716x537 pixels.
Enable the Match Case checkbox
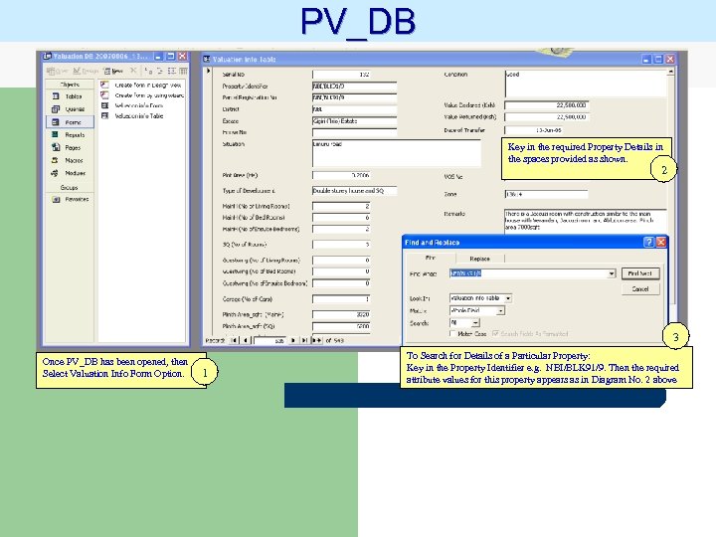(x=453, y=334)
